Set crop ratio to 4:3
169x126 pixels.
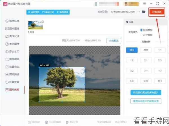click(x=160, y=71)
